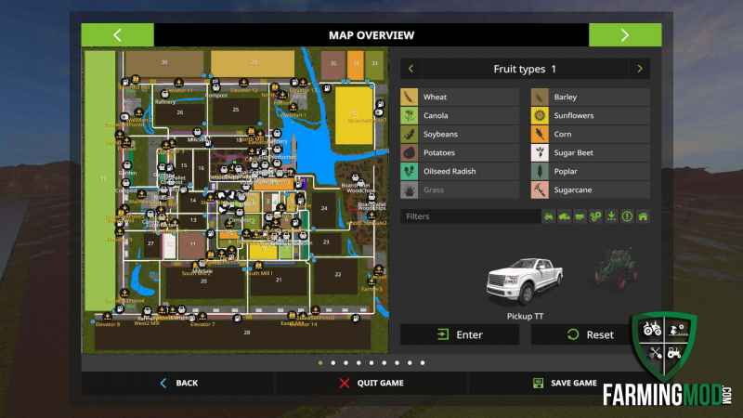Toggle Sunflowers fruit type label
Image resolution: width=743 pixels, height=418 pixels.
[573, 115]
